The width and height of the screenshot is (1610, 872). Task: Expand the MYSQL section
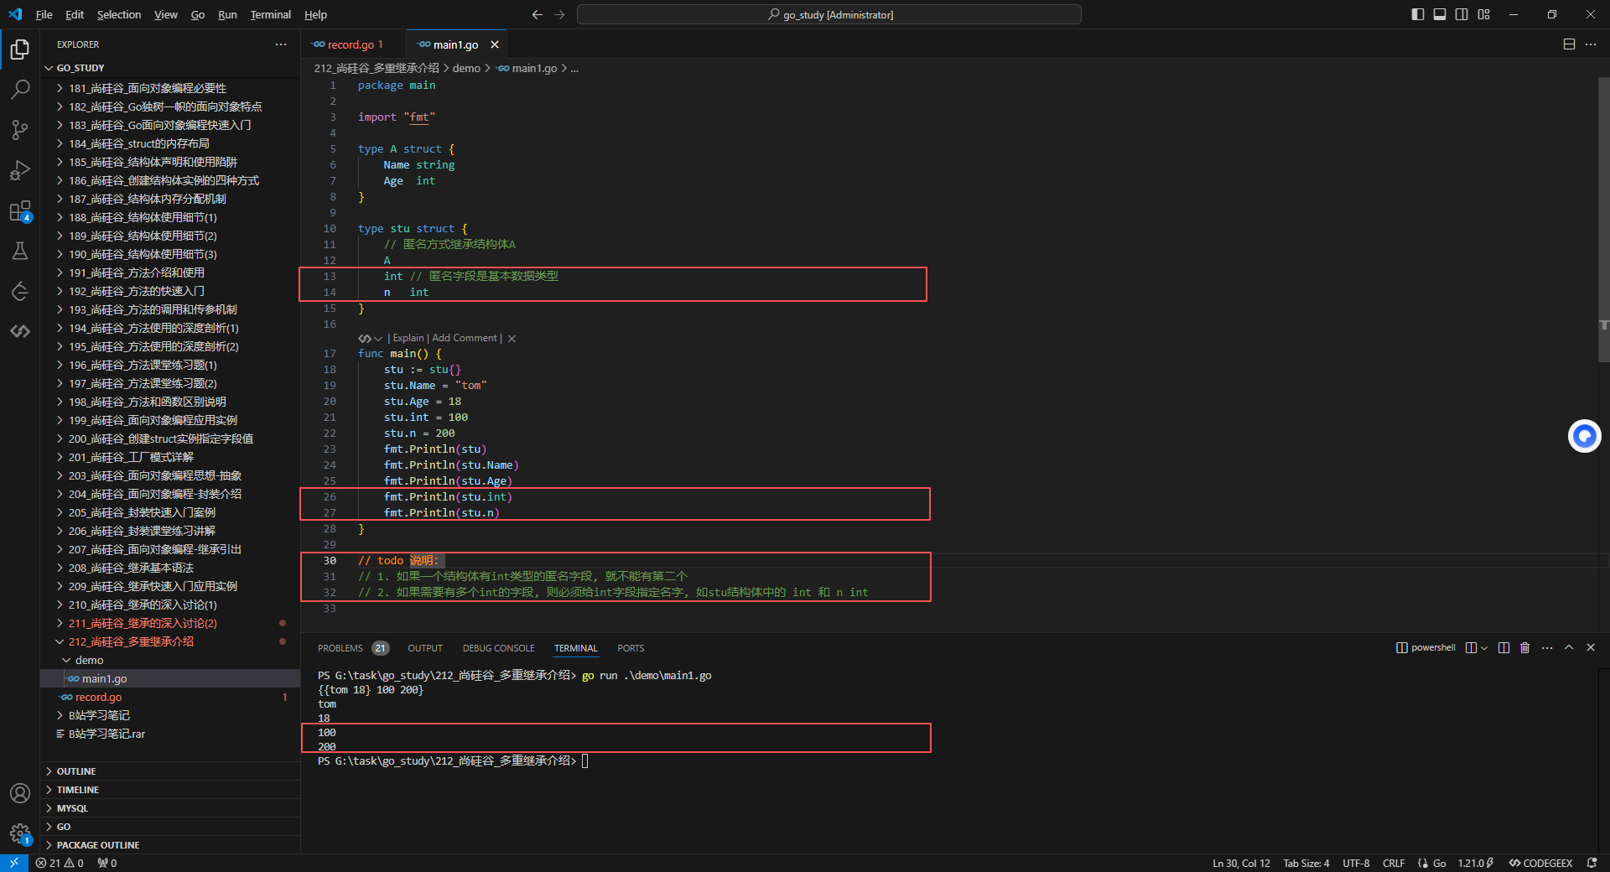72,808
